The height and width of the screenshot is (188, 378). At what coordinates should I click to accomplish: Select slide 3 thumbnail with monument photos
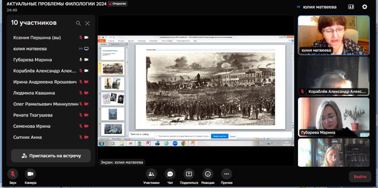[x=113, y=84]
